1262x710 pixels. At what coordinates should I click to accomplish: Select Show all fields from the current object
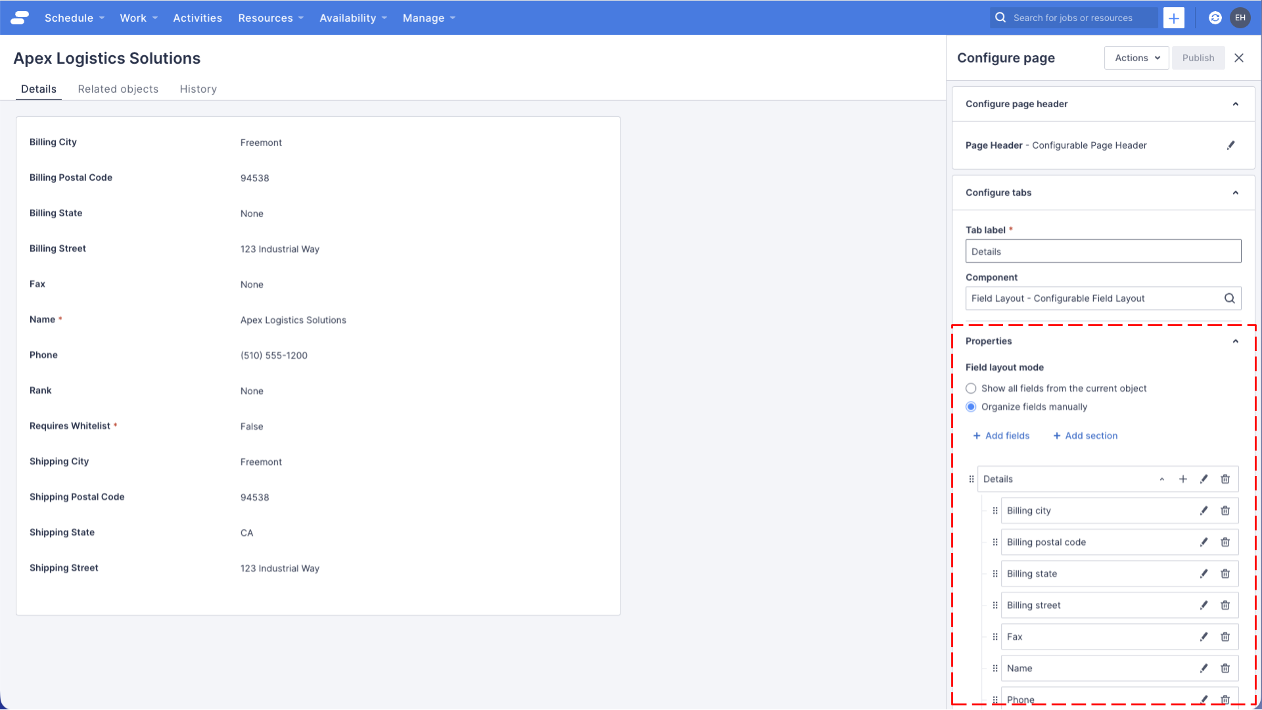click(971, 388)
